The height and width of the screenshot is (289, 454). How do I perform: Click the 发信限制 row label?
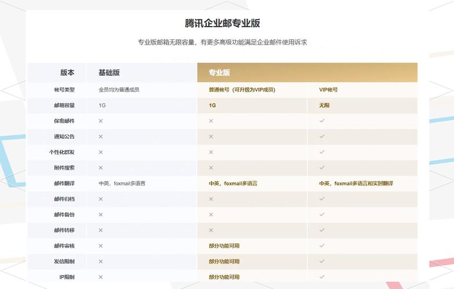pyautogui.click(x=64, y=261)
